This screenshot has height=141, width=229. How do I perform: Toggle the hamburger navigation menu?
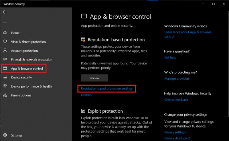pos(5,22)
